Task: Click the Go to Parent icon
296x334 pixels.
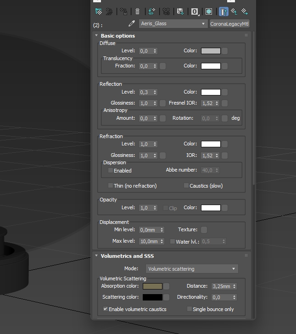Action: [234, 11]
